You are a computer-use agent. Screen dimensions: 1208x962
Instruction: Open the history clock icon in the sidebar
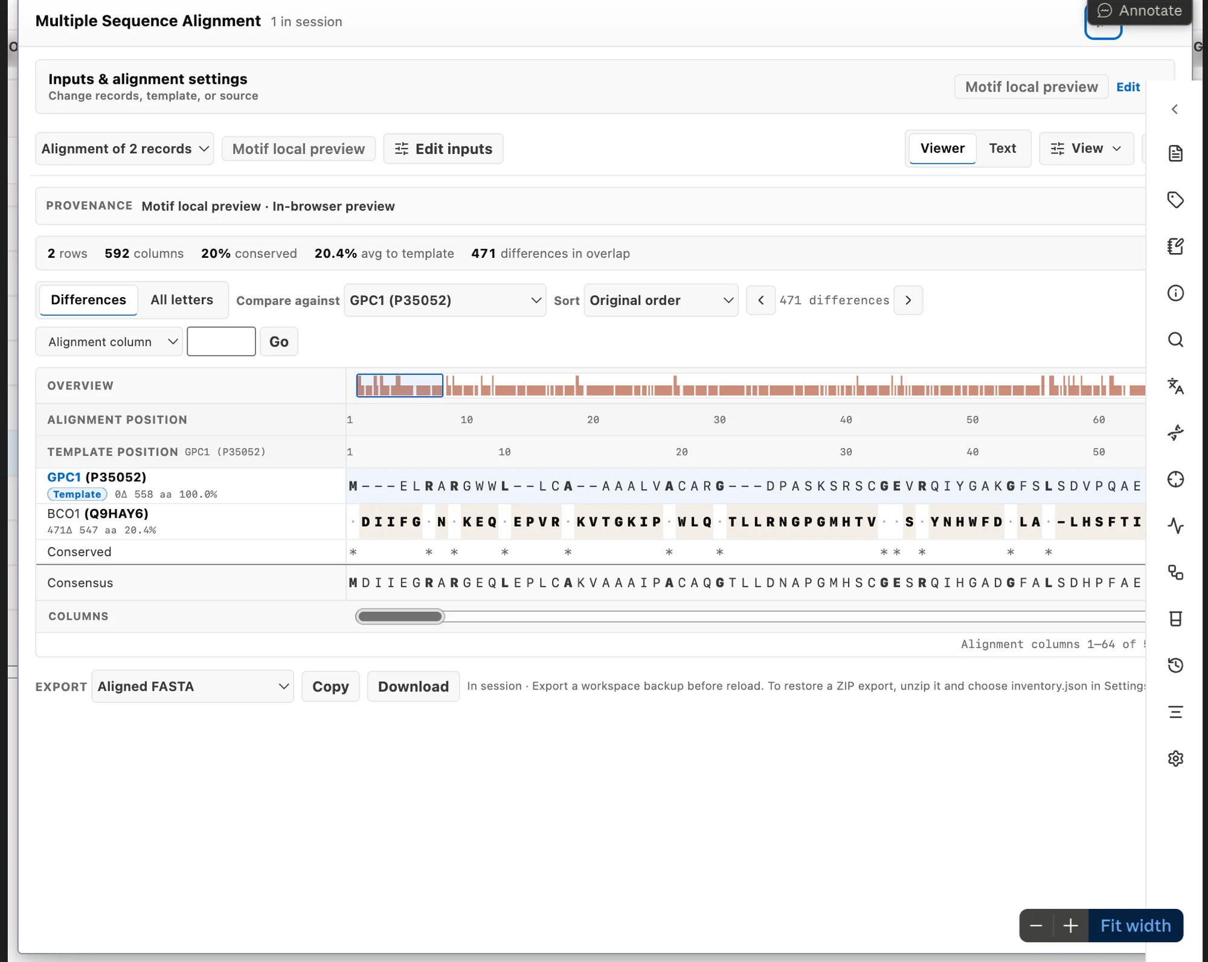[1175, 665]
